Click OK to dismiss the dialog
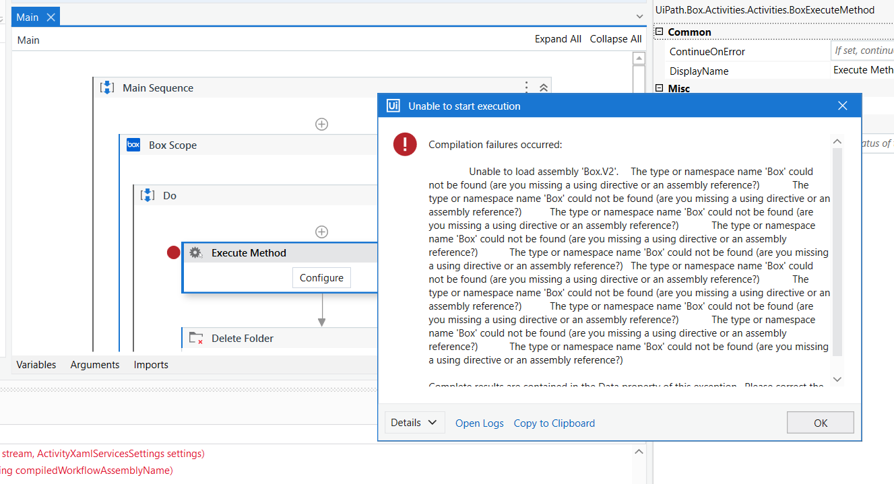Viewport: 894px width, 484px height. [x=821, y=423]
